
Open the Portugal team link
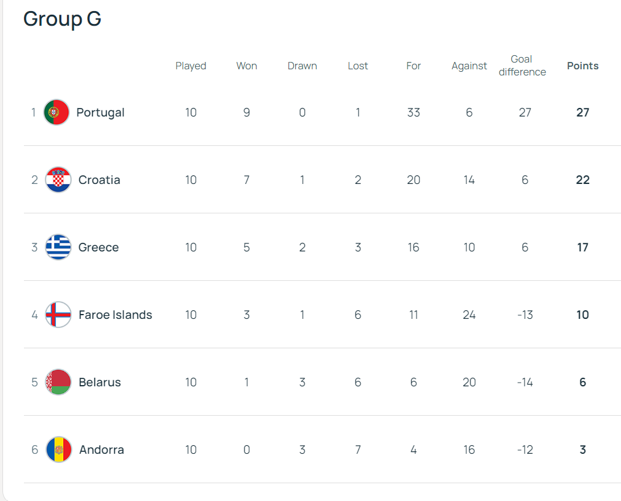tap(100, 113)
